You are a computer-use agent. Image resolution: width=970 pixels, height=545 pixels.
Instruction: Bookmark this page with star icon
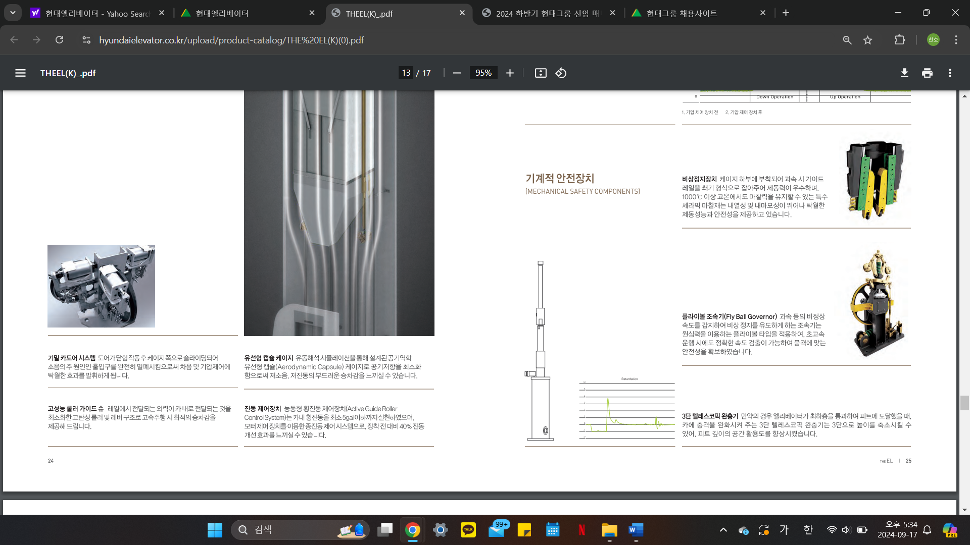867,40
